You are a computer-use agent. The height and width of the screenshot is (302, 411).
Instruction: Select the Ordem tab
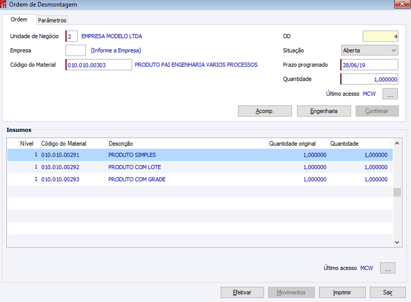click(19, 19)
